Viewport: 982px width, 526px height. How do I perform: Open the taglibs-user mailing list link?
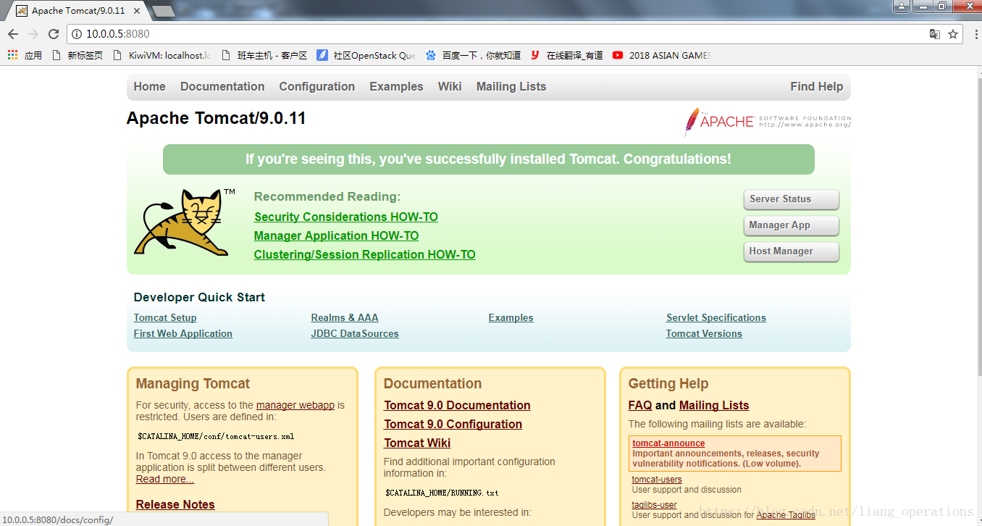655,505
